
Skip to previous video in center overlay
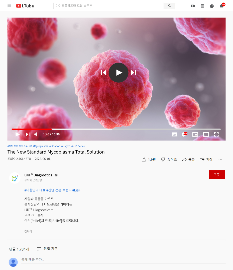point(103,73)
